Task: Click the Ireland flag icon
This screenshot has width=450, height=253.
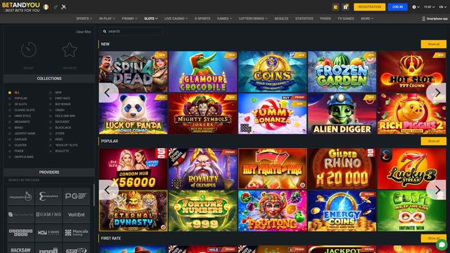Action: tap(46, 7)
